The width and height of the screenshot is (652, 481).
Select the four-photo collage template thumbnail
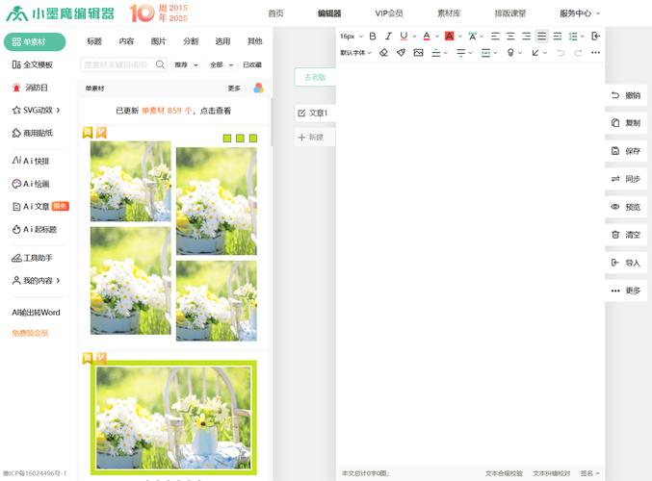(173, 240)
